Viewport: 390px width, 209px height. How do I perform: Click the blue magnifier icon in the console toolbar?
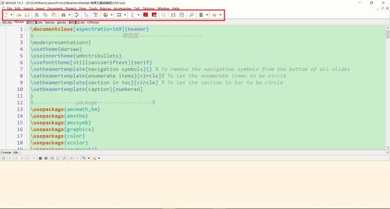click(x=65, y=158)
